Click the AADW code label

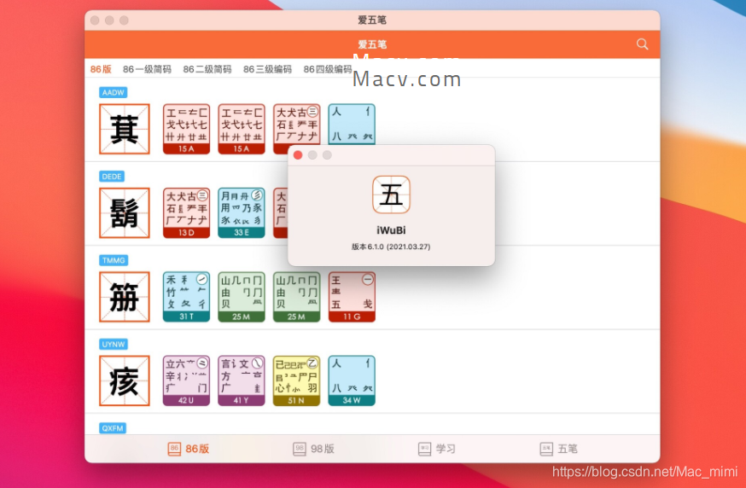click(114, 92)
